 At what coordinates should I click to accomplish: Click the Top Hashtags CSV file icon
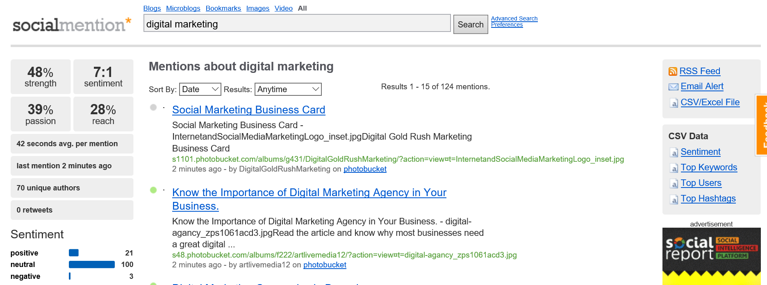click(674, 199)
